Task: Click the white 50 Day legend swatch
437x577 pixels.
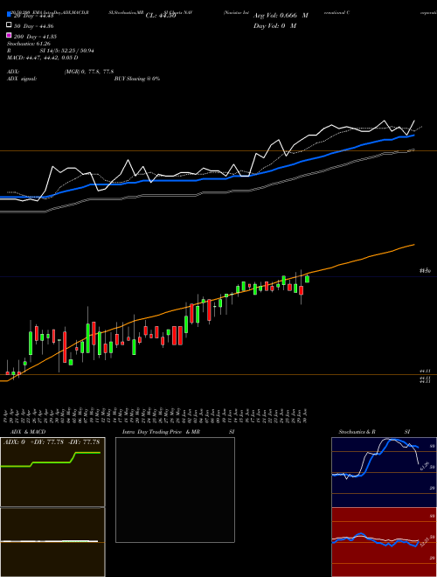Action: pos(9,25)
